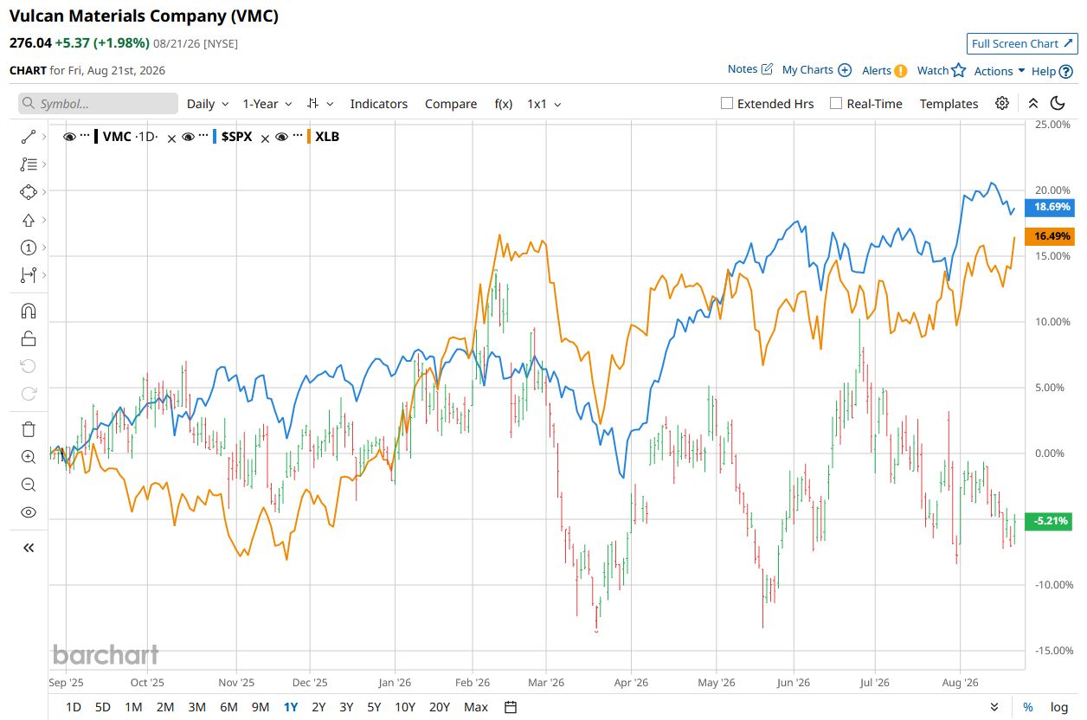
Task: Click the $SPX 18.69% price label
Action: click(1051, 207)
